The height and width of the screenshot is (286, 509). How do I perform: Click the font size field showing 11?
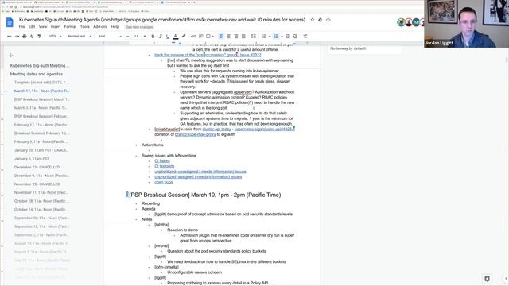136,36
